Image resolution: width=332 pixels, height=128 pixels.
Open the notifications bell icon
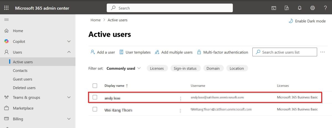click(299, 8)
